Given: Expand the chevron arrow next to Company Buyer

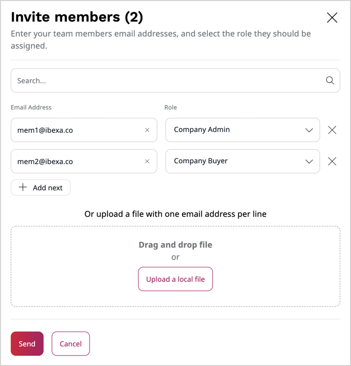Looking at the screenshot, I should click(x=309, y=162).
